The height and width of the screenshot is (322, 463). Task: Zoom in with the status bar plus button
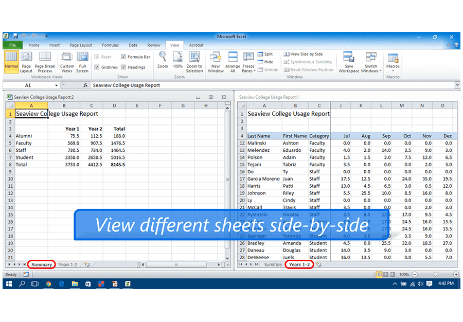point(456,275)
